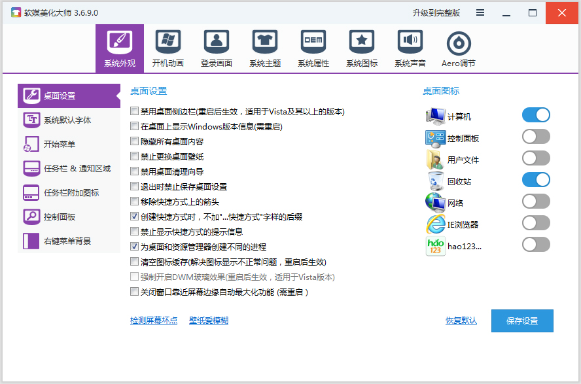Select 控制面板 in the sidebar
581x384 pixels.
click(69, 217)
